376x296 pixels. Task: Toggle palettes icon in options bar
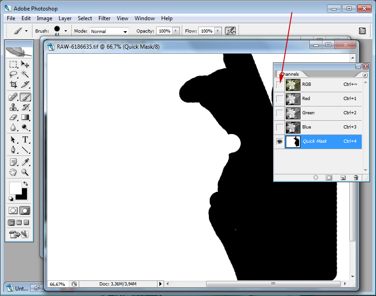(362, 31)
